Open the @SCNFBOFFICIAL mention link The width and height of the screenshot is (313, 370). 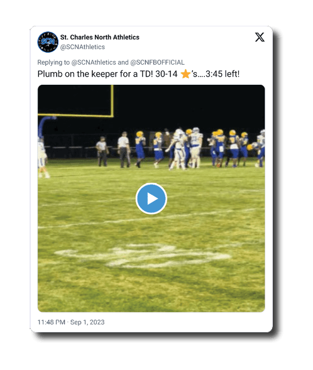point(157,62)
